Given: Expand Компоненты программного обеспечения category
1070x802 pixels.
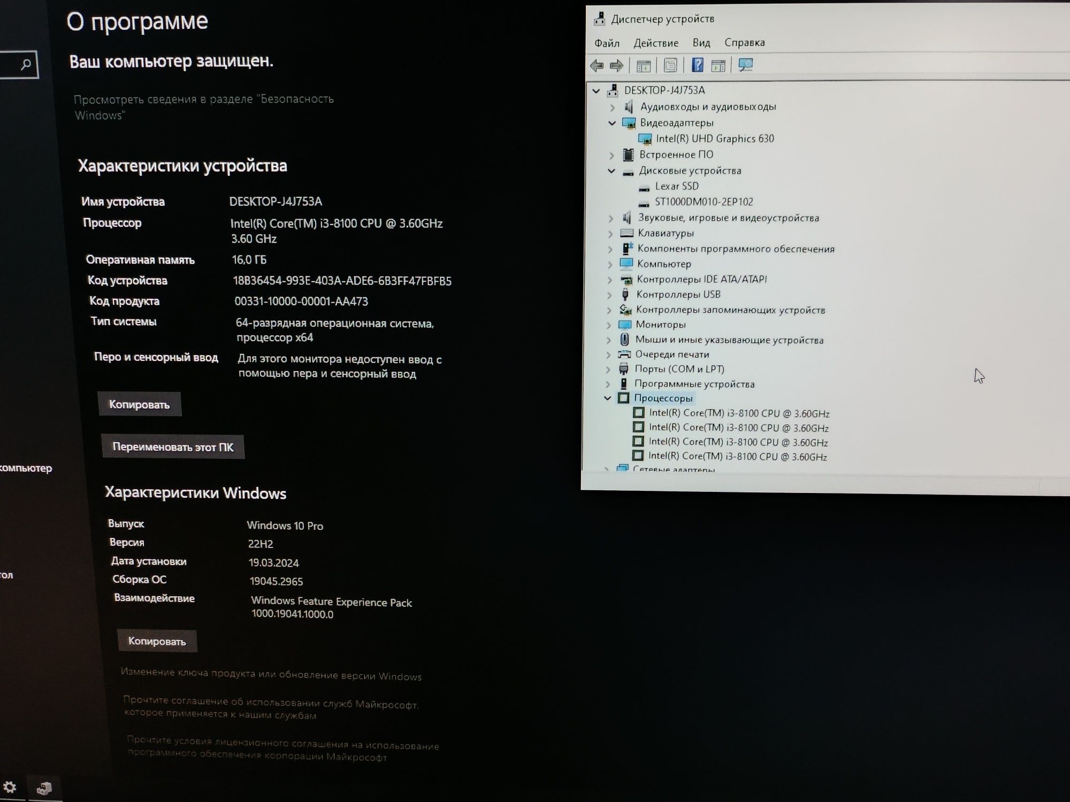Looking at the screenshot, I should click(x=610, y=249).
